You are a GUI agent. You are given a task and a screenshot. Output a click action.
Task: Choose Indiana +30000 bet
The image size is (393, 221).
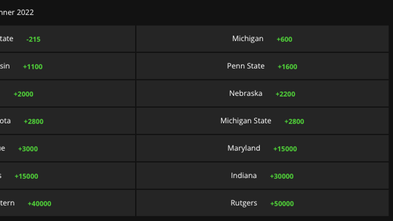point(262,176)
